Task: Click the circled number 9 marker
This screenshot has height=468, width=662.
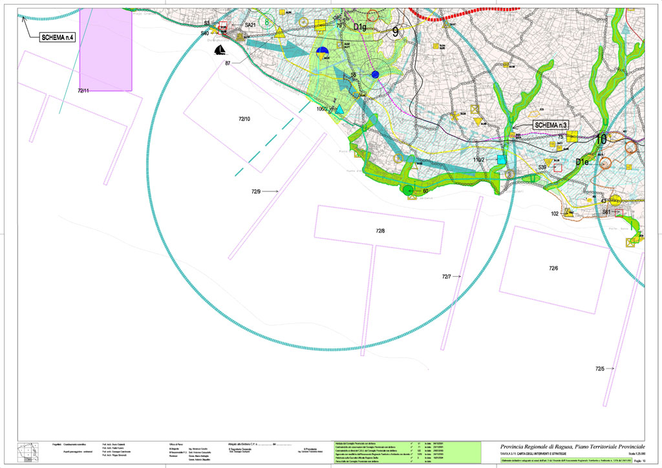Action: tap(395, 30)
